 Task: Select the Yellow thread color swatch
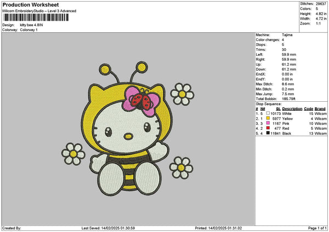(268, 118)
